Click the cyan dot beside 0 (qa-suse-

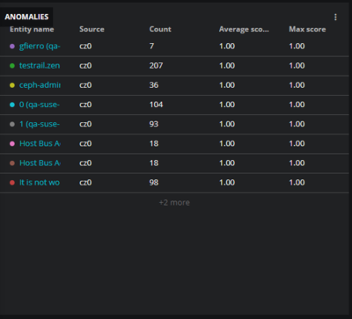pyautogui.click(x=12, y=105)
